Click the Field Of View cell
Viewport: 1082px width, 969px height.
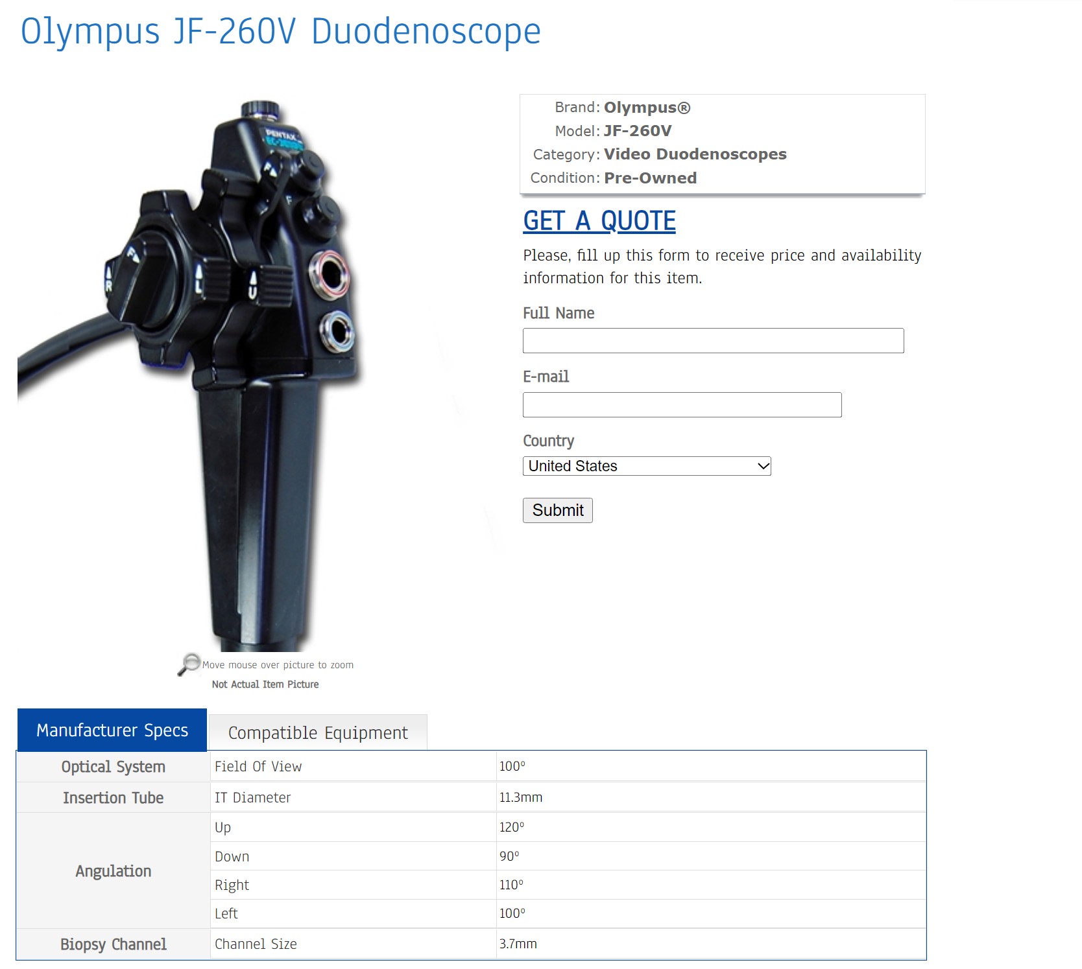tap(354, 767)
